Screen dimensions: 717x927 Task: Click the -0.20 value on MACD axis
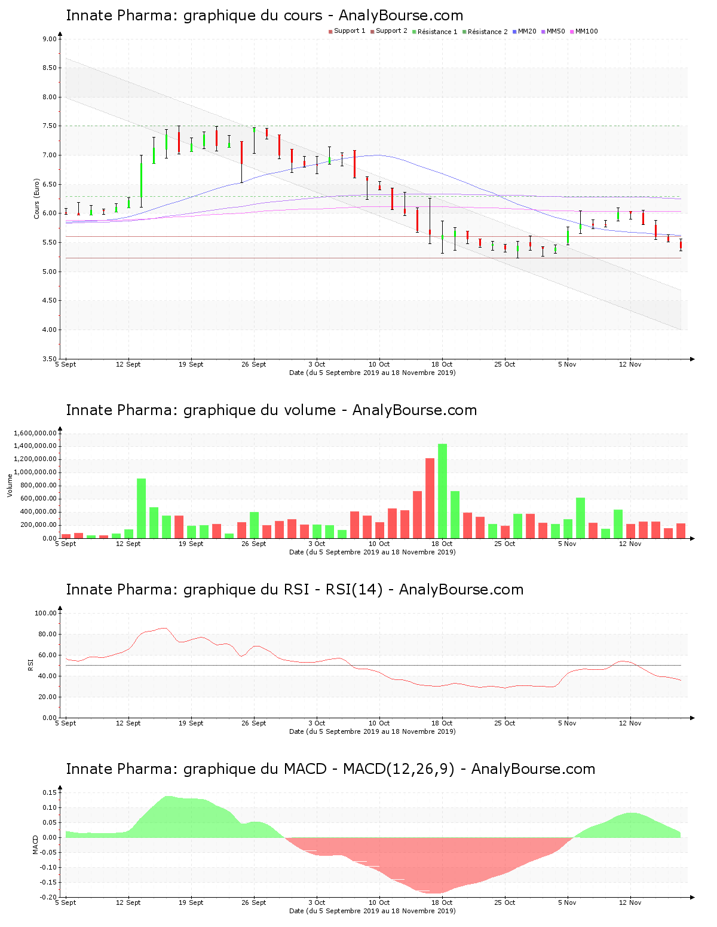pos(48,897)
